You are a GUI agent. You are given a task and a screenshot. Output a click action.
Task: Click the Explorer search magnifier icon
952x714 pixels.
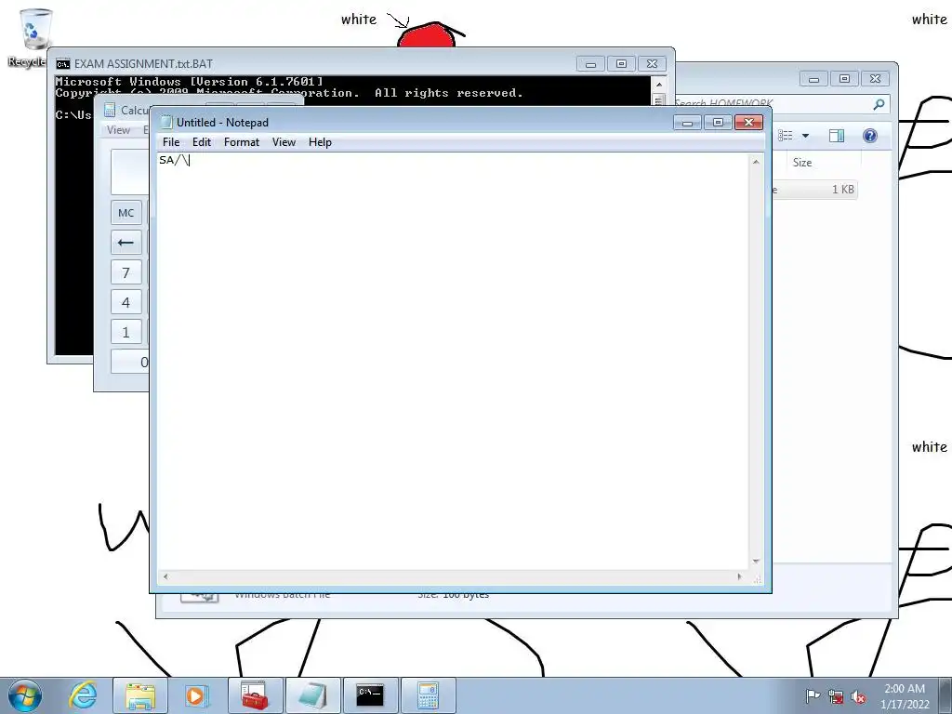[x=879, y=104]
